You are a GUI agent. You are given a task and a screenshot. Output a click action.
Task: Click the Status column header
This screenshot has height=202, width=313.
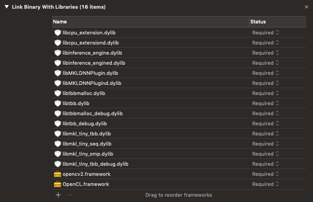pos(276,22)
